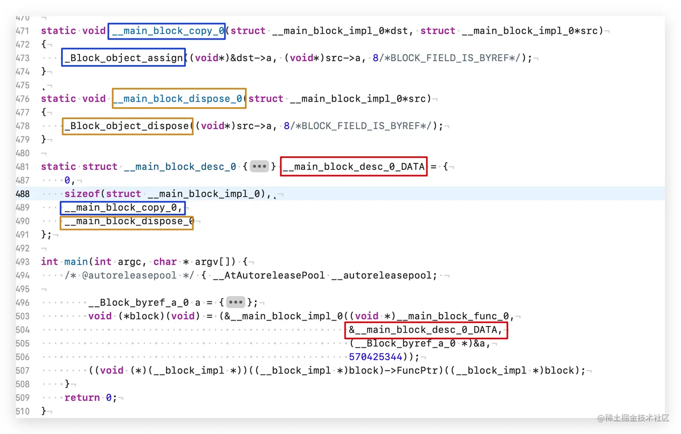Click line number 510 in gutter
This screenshot has height=434, width=681.
23,411
